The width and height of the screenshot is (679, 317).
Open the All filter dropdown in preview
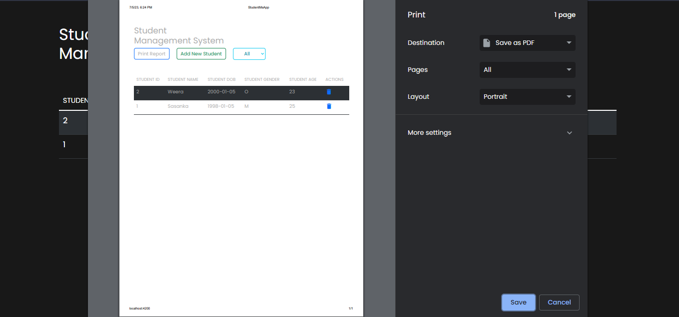coord(249,54)
